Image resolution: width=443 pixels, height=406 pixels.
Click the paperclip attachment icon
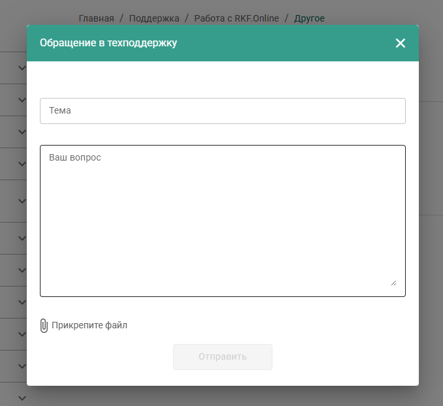click(44, 325)
